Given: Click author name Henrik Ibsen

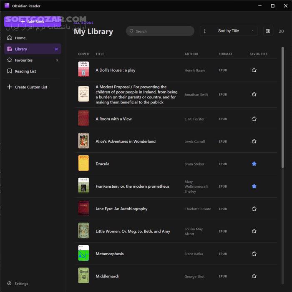Looking at the screenshot, I should point(195,70).
